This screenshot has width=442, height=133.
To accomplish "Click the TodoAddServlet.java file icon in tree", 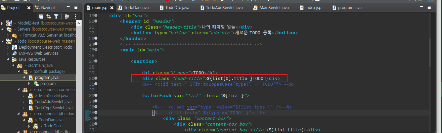I will [31, 102].
